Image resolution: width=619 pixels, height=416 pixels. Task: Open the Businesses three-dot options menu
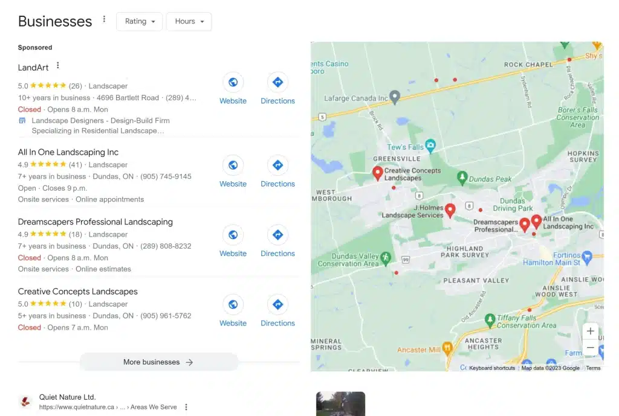(104, 19)
